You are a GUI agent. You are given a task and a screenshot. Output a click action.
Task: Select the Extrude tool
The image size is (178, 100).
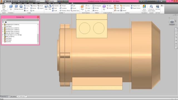(x=16, y=7)
